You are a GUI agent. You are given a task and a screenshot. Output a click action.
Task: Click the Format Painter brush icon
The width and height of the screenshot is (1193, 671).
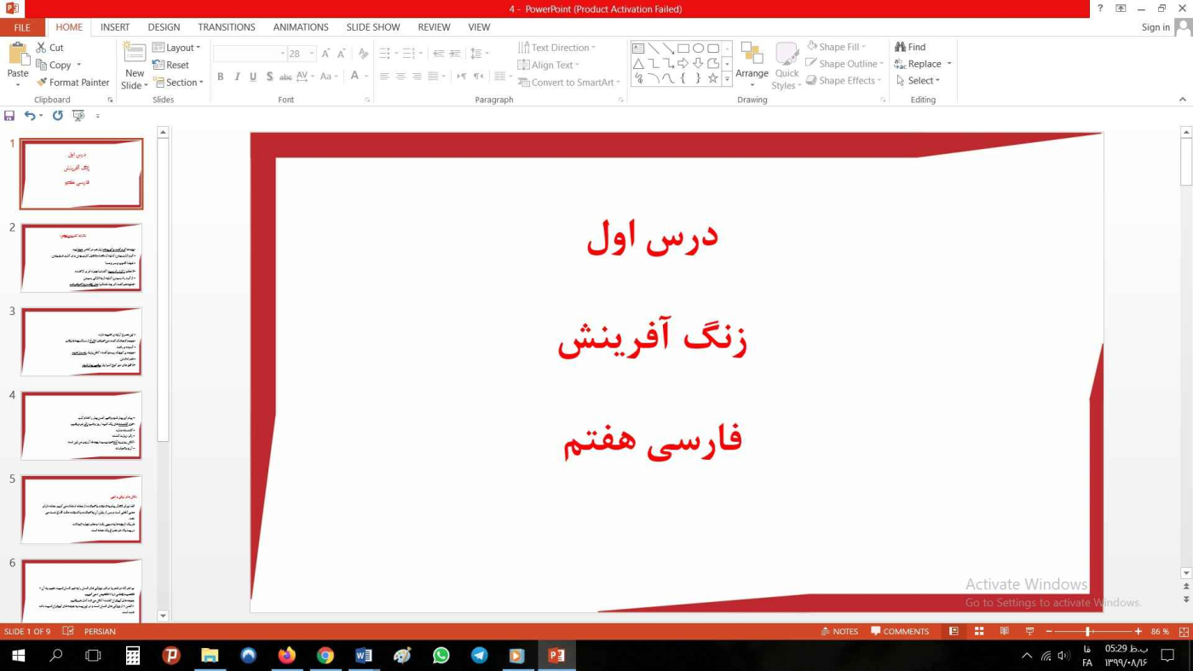click(42, 83)
